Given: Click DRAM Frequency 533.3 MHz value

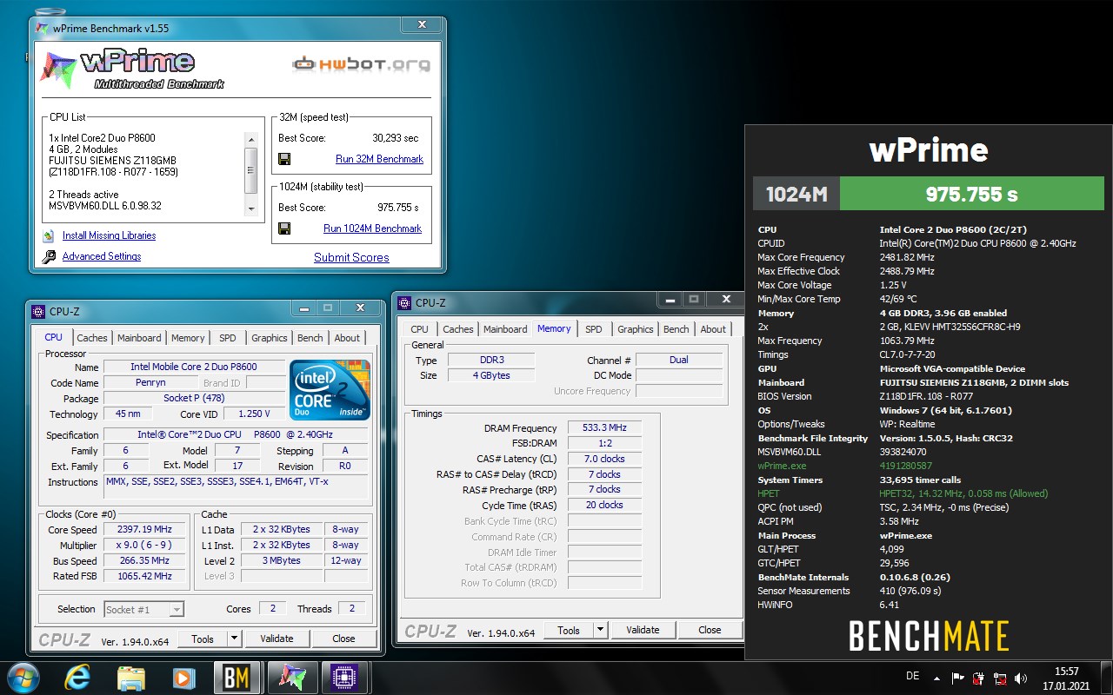Looking at the screenshot, I should click(604, 427).
